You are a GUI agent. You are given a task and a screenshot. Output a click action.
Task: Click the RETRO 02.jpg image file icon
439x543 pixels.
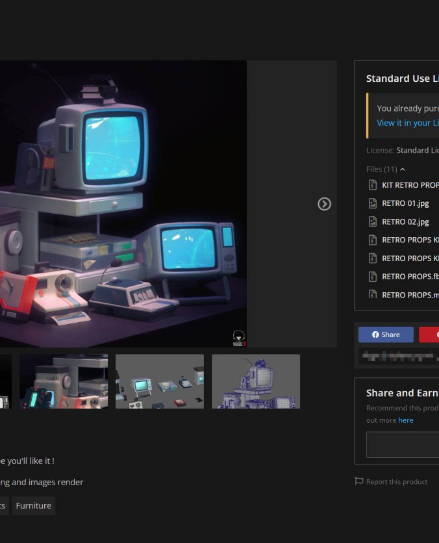pos(373,221)
